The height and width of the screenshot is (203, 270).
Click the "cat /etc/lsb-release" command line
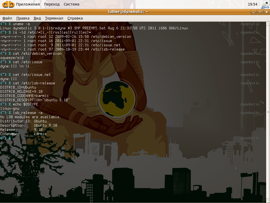pos(27,83)
